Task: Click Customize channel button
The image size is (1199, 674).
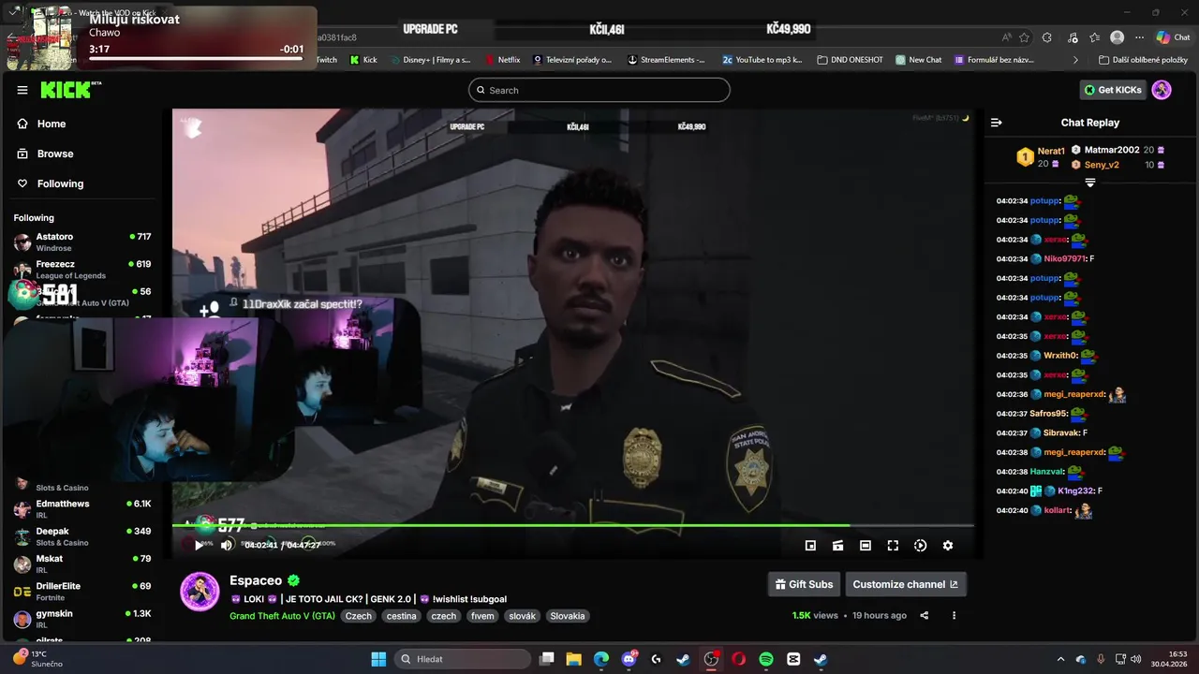Action: [x=906, y=584]
